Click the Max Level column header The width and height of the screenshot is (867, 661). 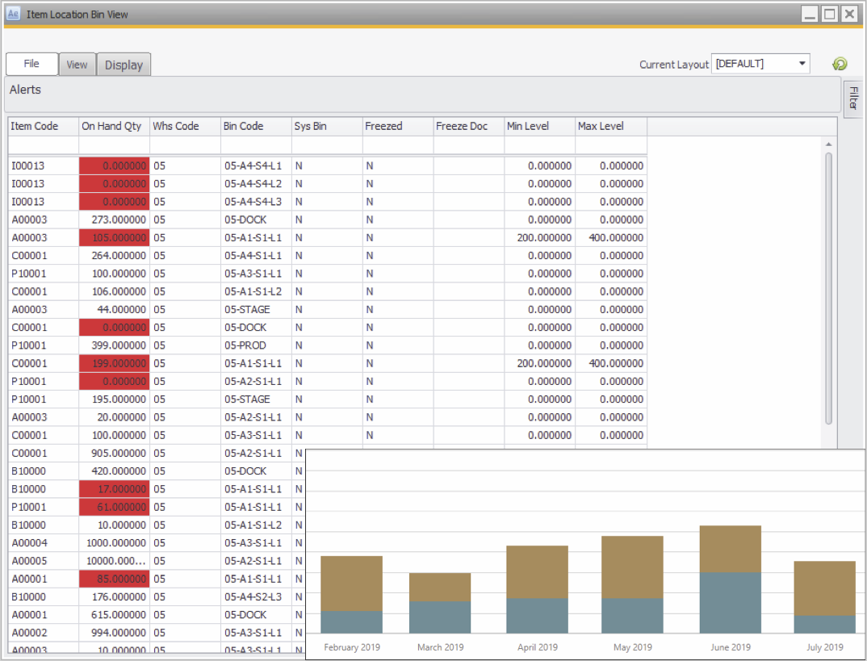click(610, 126)
